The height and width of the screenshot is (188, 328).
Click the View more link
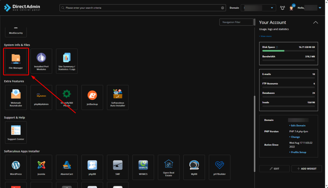click(x=266, y=36)
